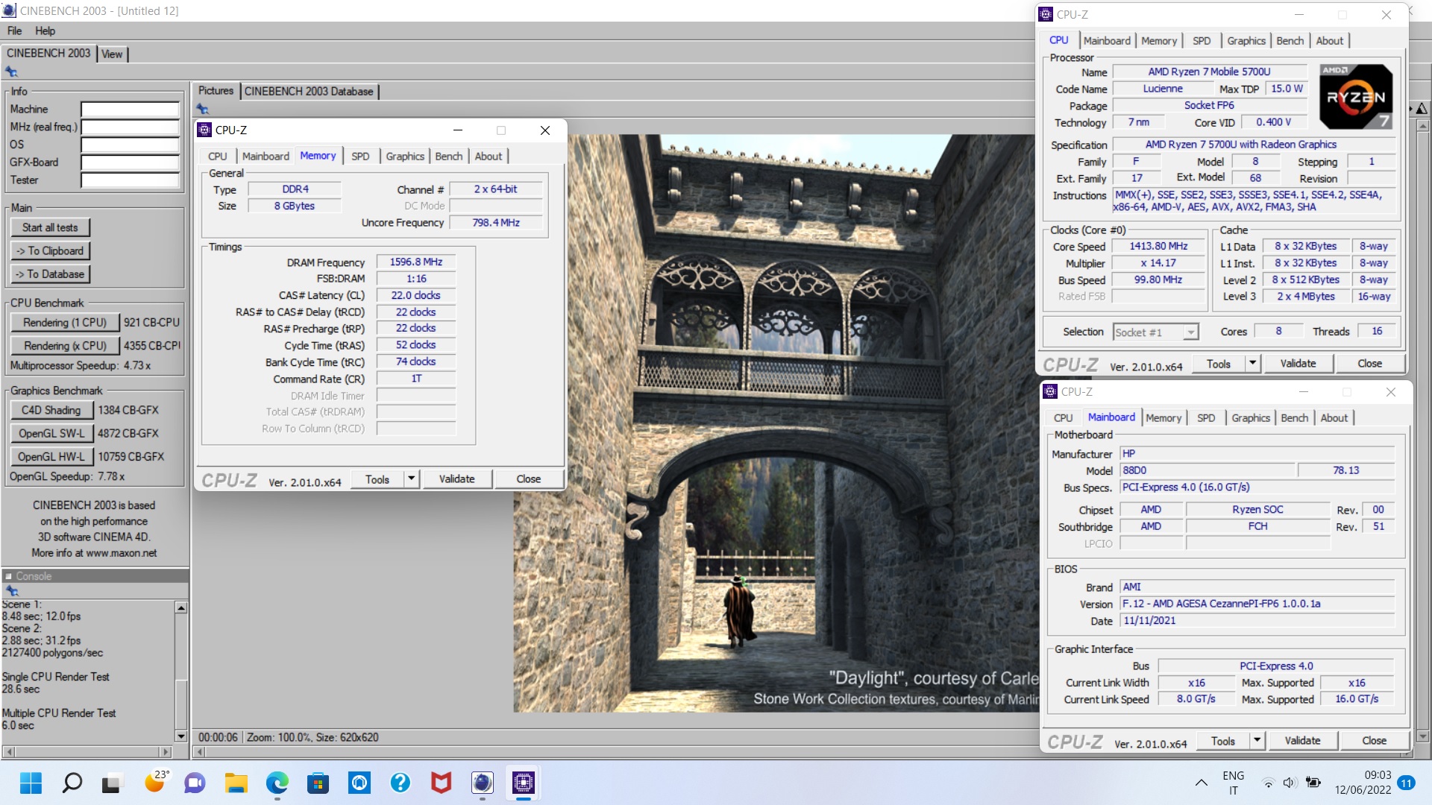Viewport: 1432px width, 805px height.
Task: Open Tools dropdown arrow in Mainboard window
Action: pyautogui.click(x=1257, y=740)
